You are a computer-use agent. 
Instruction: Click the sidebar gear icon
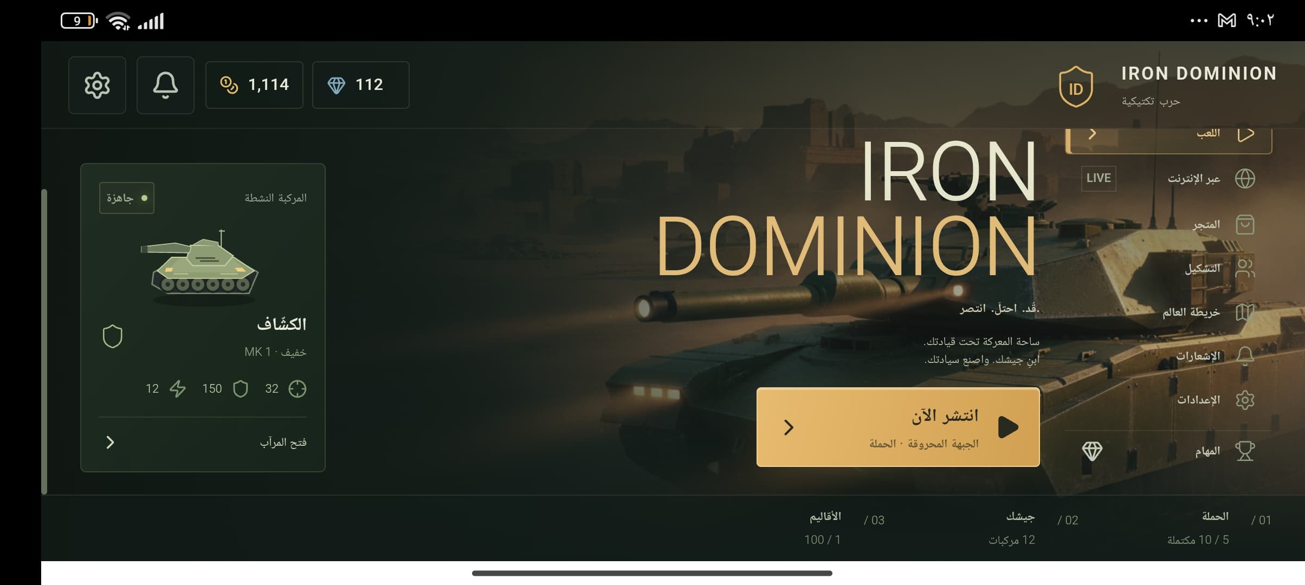(1245, 400)
